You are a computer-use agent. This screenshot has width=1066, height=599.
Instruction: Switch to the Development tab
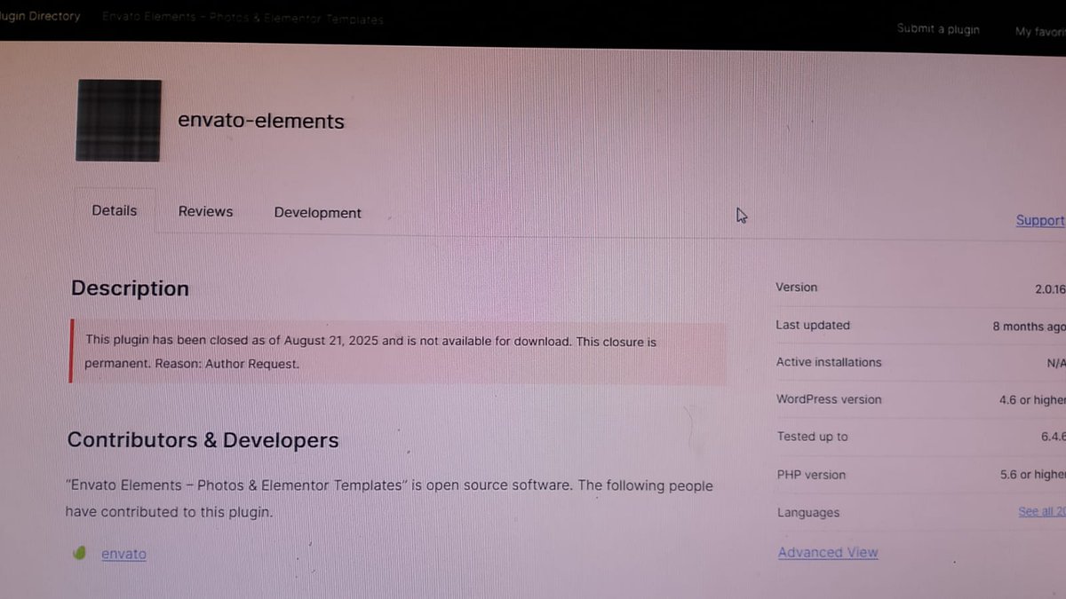(x=317, y=212)
